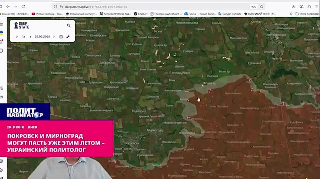320x179 pixels.
Task: Go to previous date with left chevron
Action: (x=31, y=37)
